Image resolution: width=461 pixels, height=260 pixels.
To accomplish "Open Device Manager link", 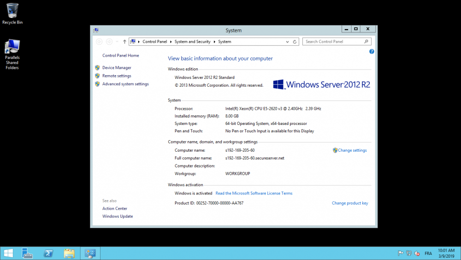I will pos(117,68).
